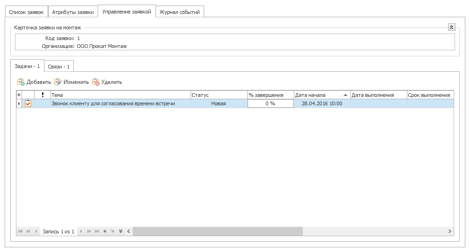
Task: Switch to Список заявок tab
Action: (26, 12)
